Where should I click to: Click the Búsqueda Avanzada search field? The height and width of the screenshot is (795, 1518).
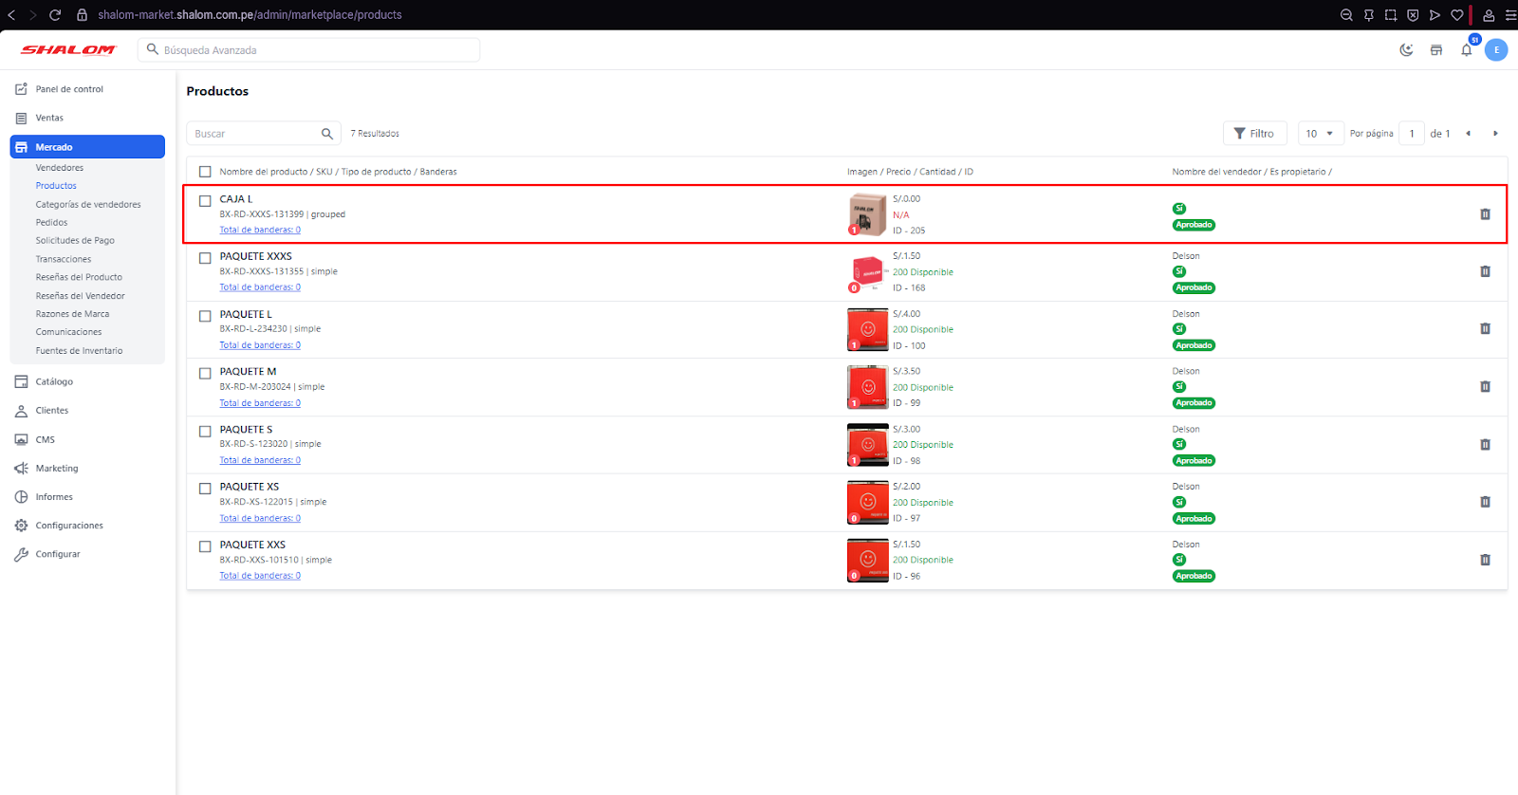313,50
